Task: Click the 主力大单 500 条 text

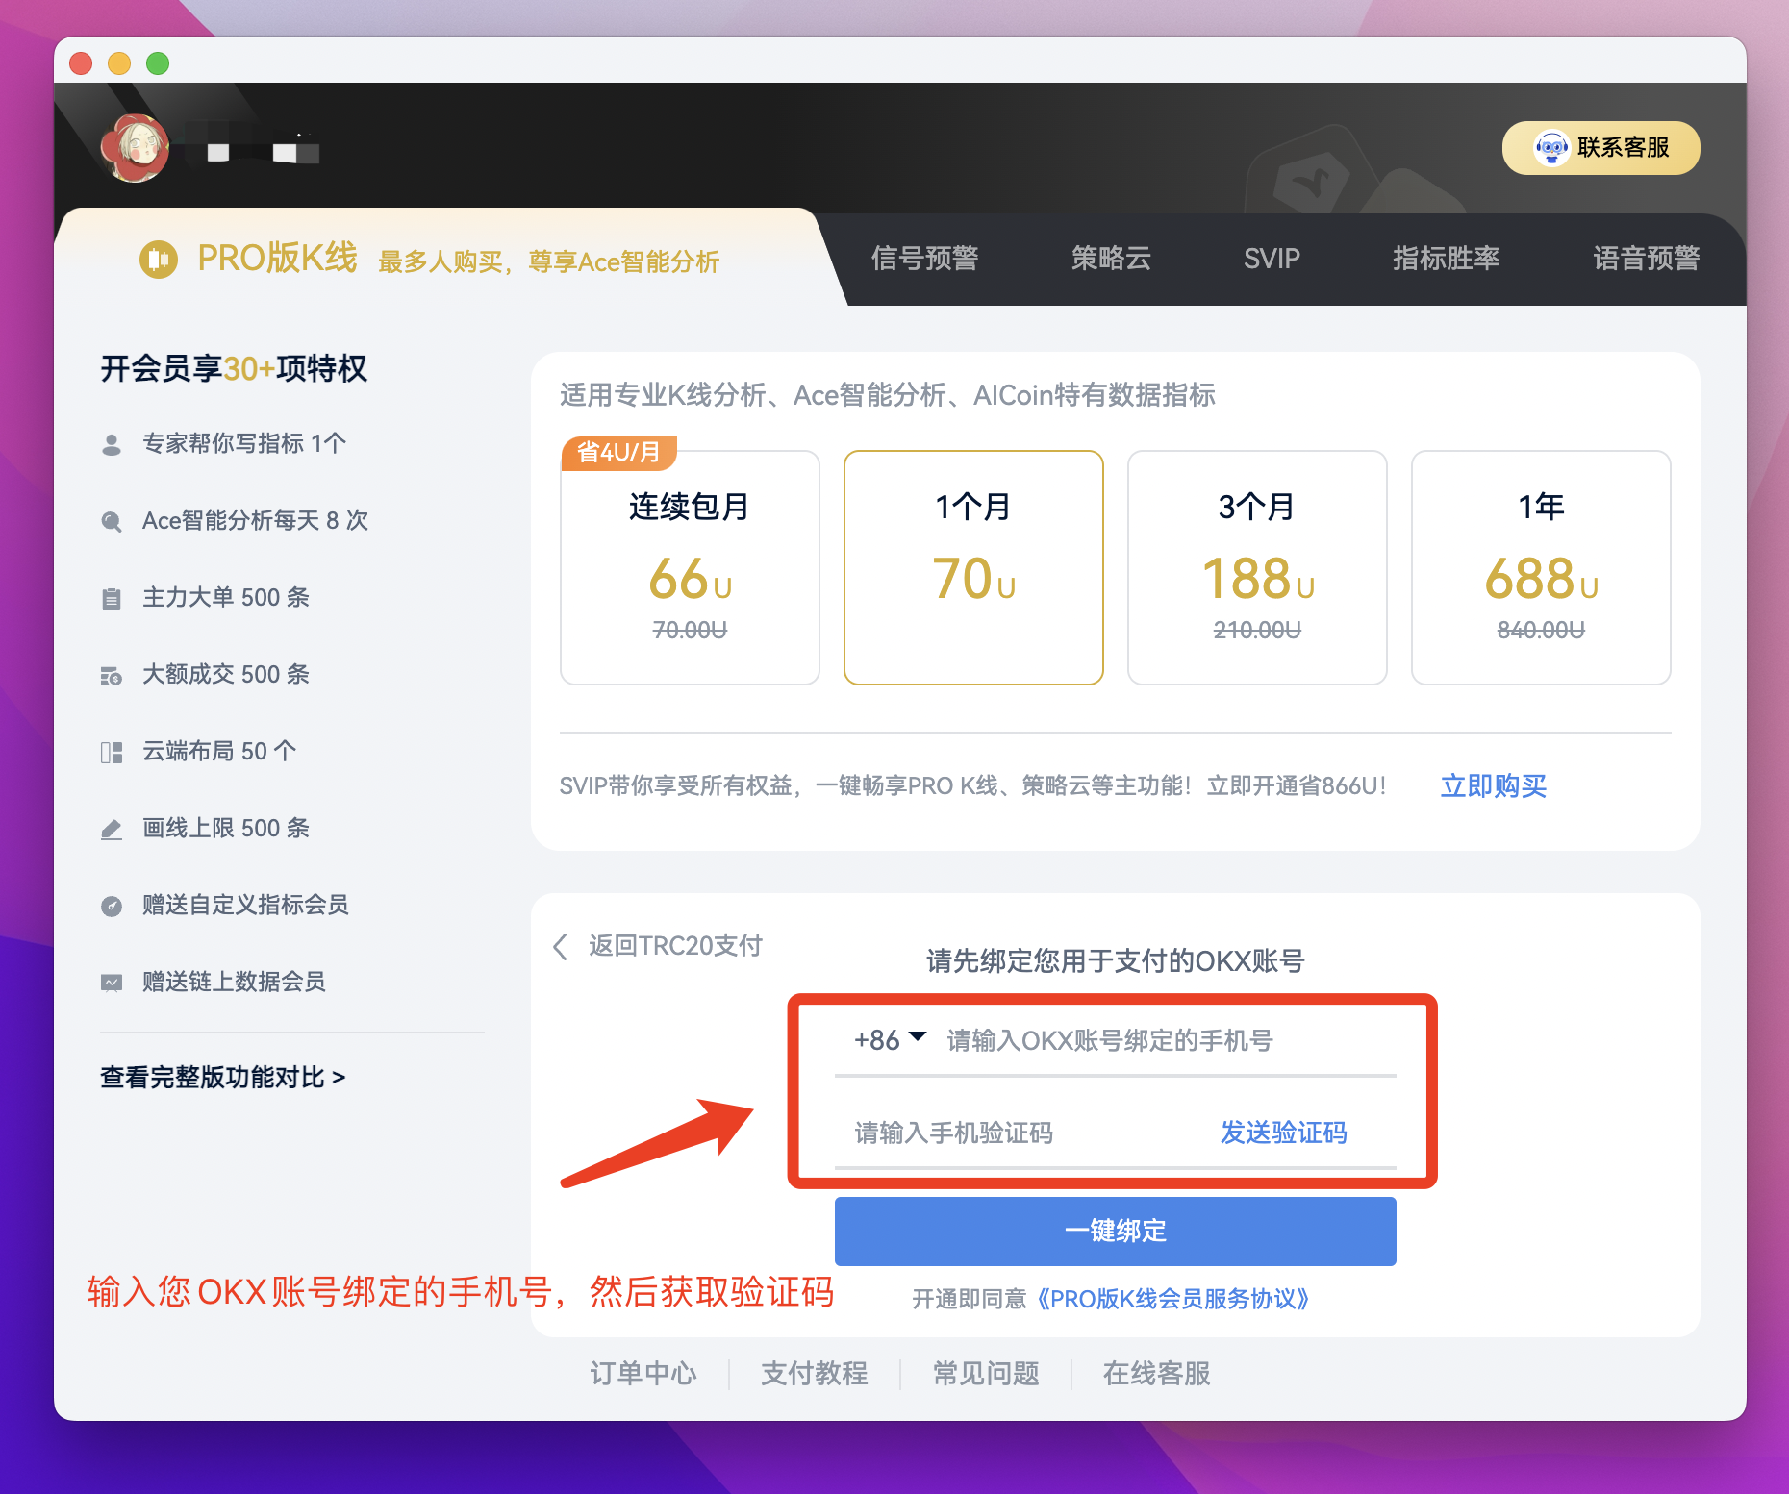Action: (x=226, y=597)
